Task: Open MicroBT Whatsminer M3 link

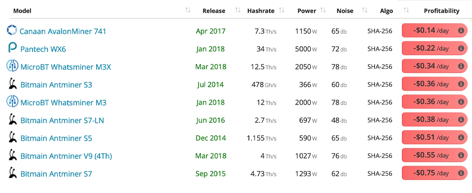Action: pyautogui.click(x=63, y=103)
